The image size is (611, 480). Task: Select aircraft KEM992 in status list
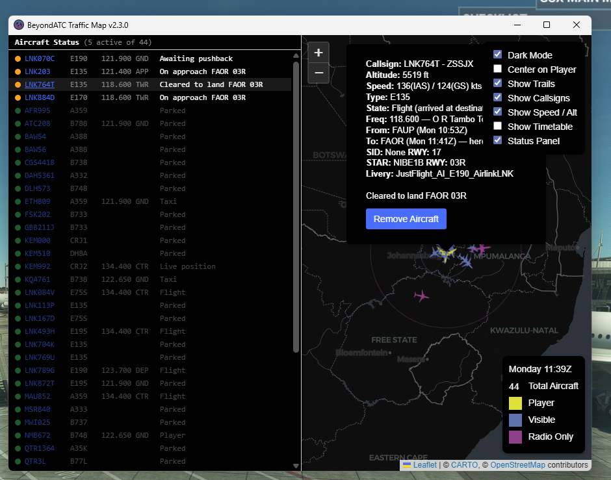[x=38, y=266]
